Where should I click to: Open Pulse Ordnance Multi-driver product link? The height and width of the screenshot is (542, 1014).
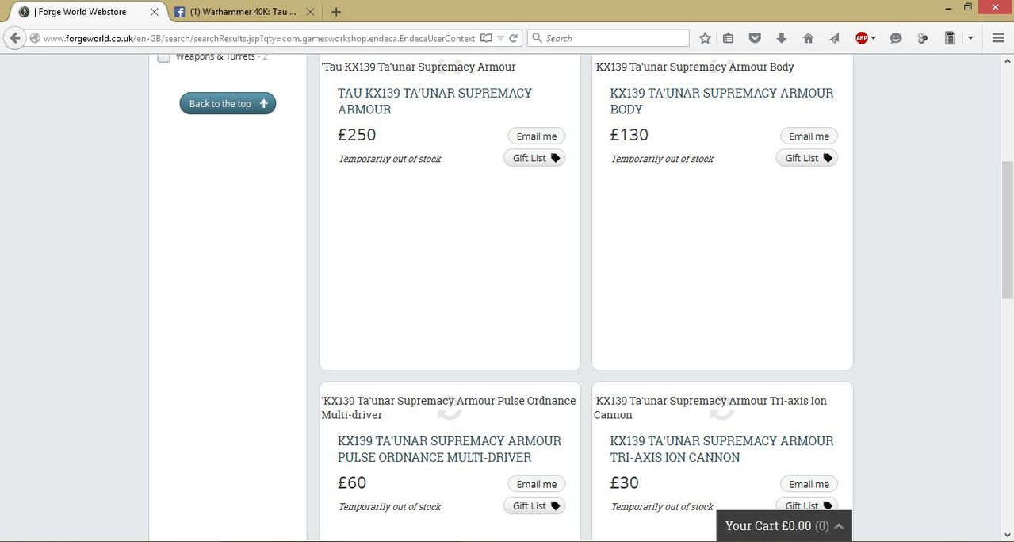pos(450,449)
